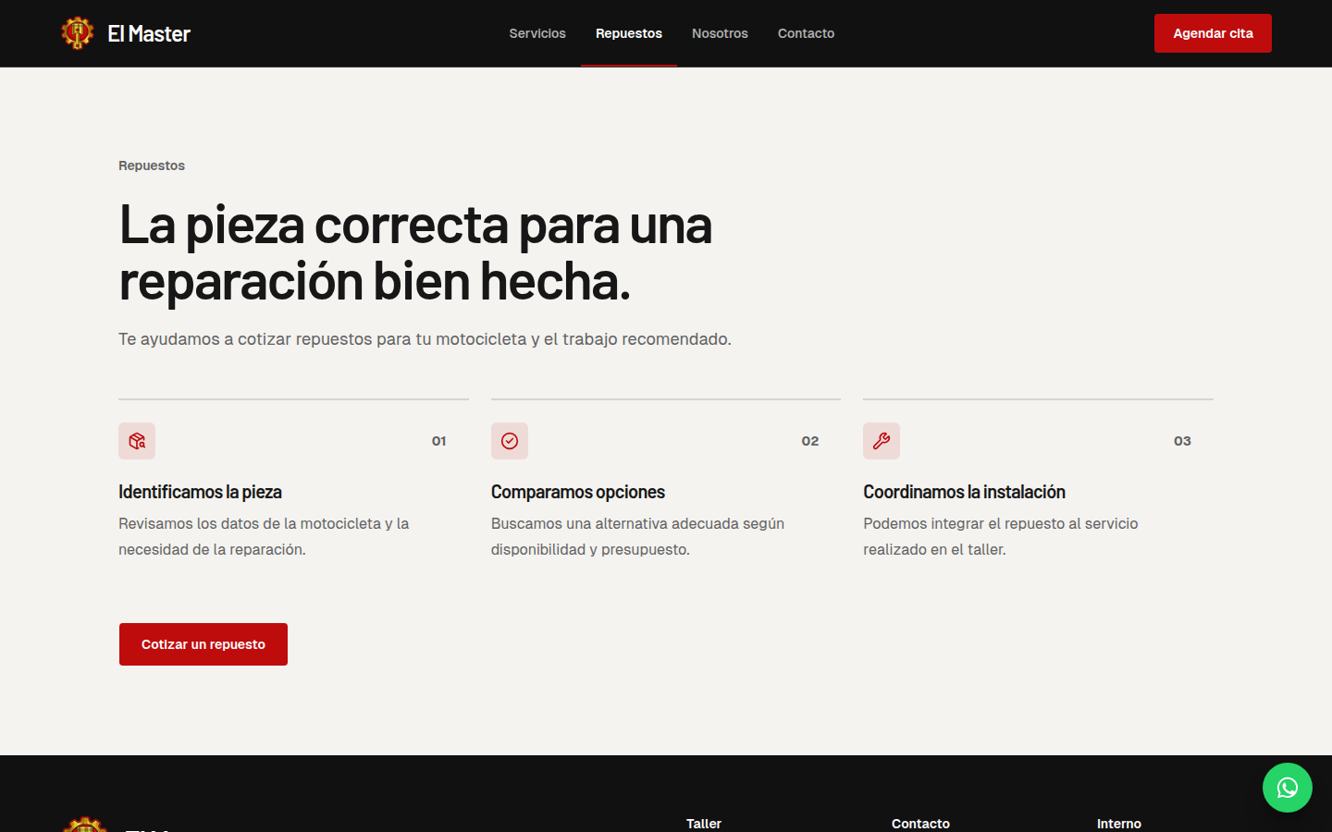Image resolution: width=1332 pixels, height=832 pixels.
Task: Click the Comparamos opciones heading
Action: tap(578, 492)
